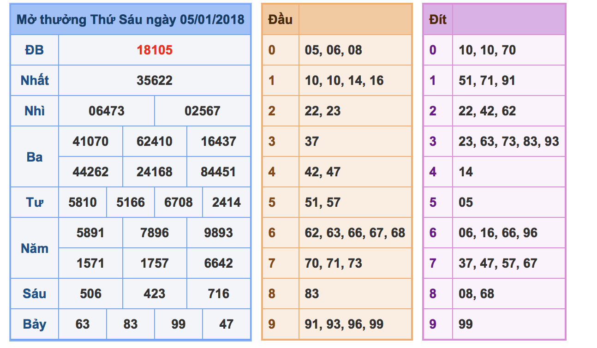Image resolution: width=597 pixels, height=348 pixels.
Task: Select Đầu row 6 values 62, 63, 66, 67, 68
Action: click(x=355, y=233)
